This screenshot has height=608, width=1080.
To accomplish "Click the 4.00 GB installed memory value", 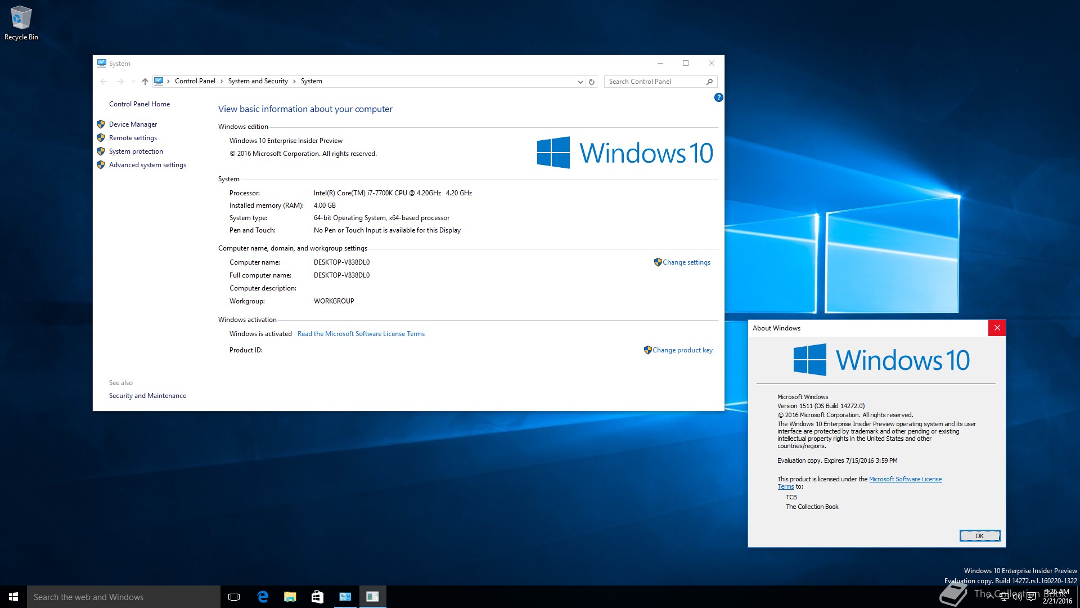I will pyautogui.click(x=325, y=205).
